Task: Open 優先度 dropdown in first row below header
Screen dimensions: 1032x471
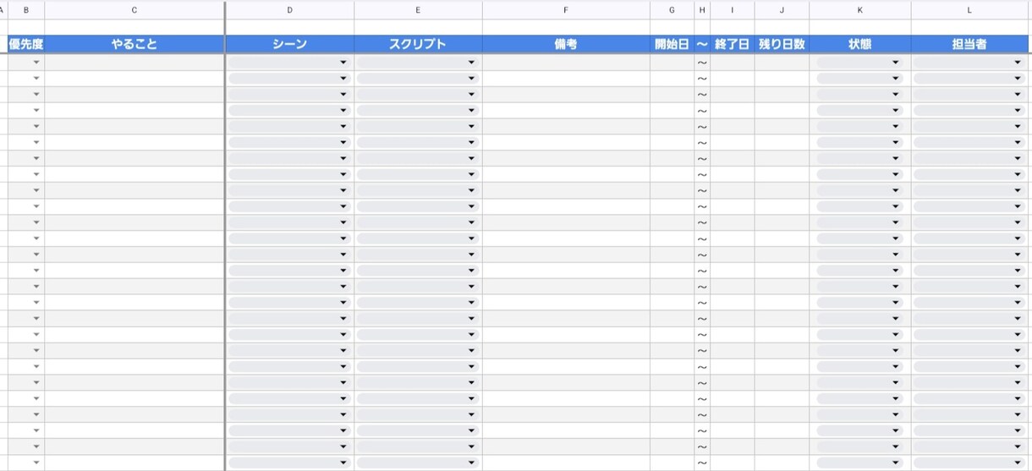Action: pyautogui.click(x=36, y=63)
